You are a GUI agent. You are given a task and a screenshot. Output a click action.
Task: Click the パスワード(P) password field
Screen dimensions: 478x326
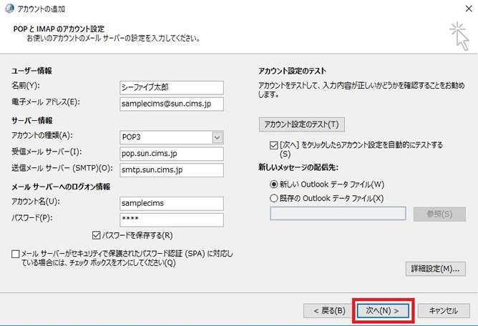click(172, 219)
